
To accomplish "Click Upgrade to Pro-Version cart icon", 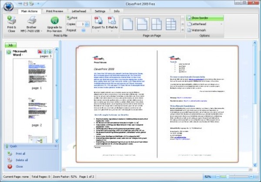I will click(55, 20).
